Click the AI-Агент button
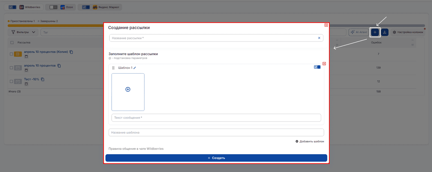Screen dimensions: 432x172 coord(359,32)
